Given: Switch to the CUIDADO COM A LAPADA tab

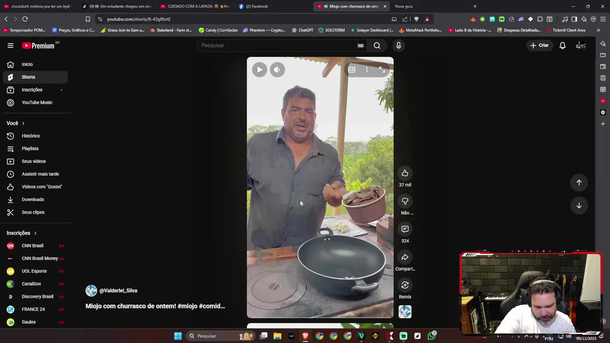Looking at the screenshot, I should [194, 6].
